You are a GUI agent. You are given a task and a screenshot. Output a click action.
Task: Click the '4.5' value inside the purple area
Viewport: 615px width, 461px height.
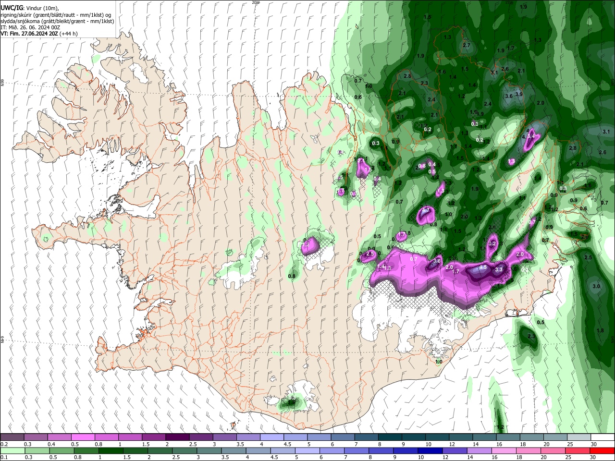(483, 267)
